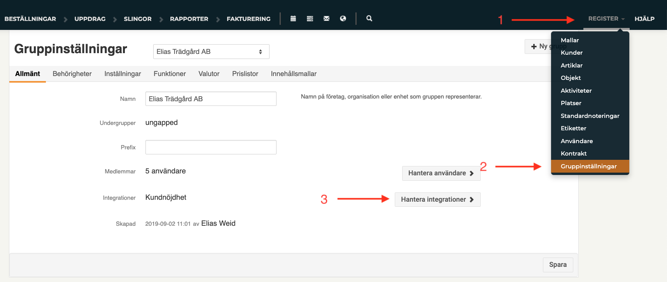Switch to the Valutor tab
Viewport: 667px width, 282px height.
(209, 74)
